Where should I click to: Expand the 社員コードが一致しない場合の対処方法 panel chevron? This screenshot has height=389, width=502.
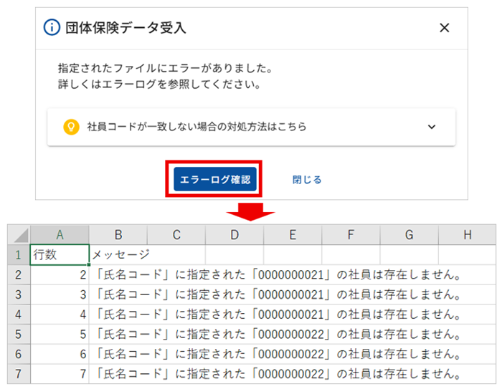click(x=432, y=127)
